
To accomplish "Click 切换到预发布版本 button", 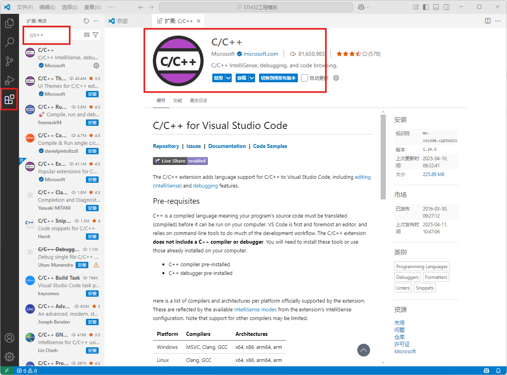I will click(x=278, y=78).
